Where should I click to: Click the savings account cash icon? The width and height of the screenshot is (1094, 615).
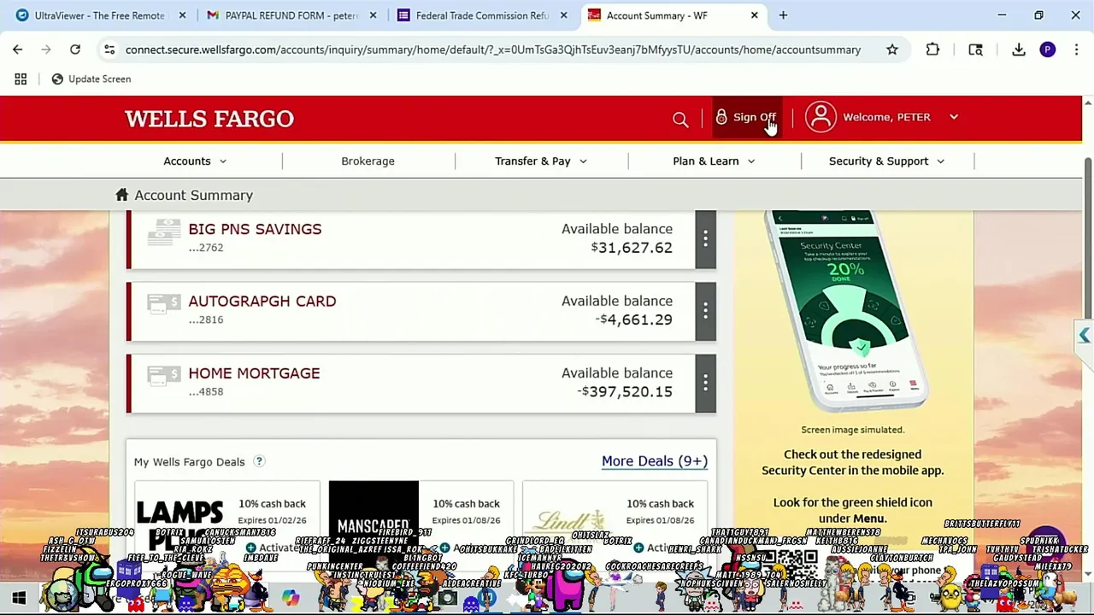click(163, 232)
